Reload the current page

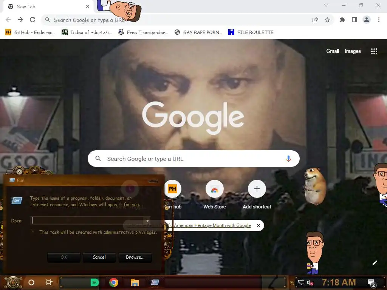click(x=33, y=20)
